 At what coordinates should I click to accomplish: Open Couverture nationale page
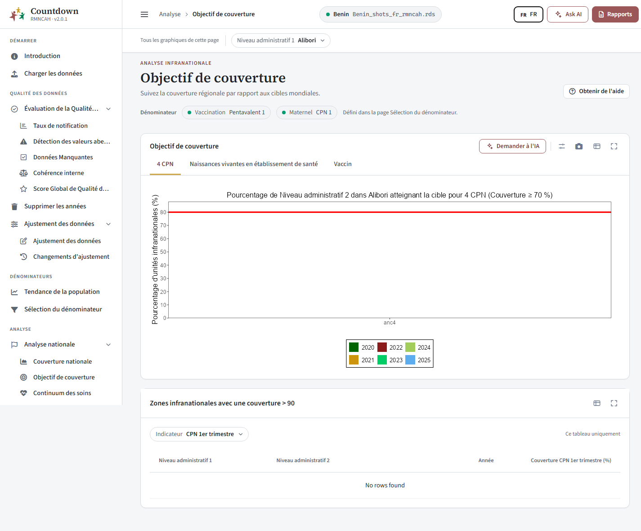63,362
